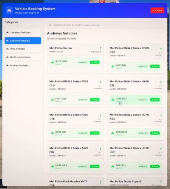Click the Andrews Vehicles heading
Image resolution: width=170 pixels, height=189 pixels.
[62, 33]
